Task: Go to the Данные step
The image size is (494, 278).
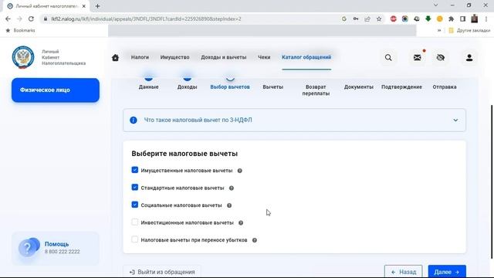Action: pyautogui.click(x=149, y=87)
